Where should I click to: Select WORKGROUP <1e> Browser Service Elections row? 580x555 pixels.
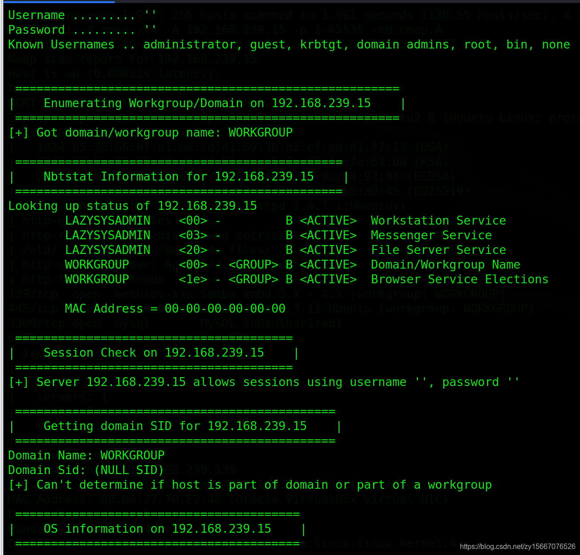[x=307, y=279]
